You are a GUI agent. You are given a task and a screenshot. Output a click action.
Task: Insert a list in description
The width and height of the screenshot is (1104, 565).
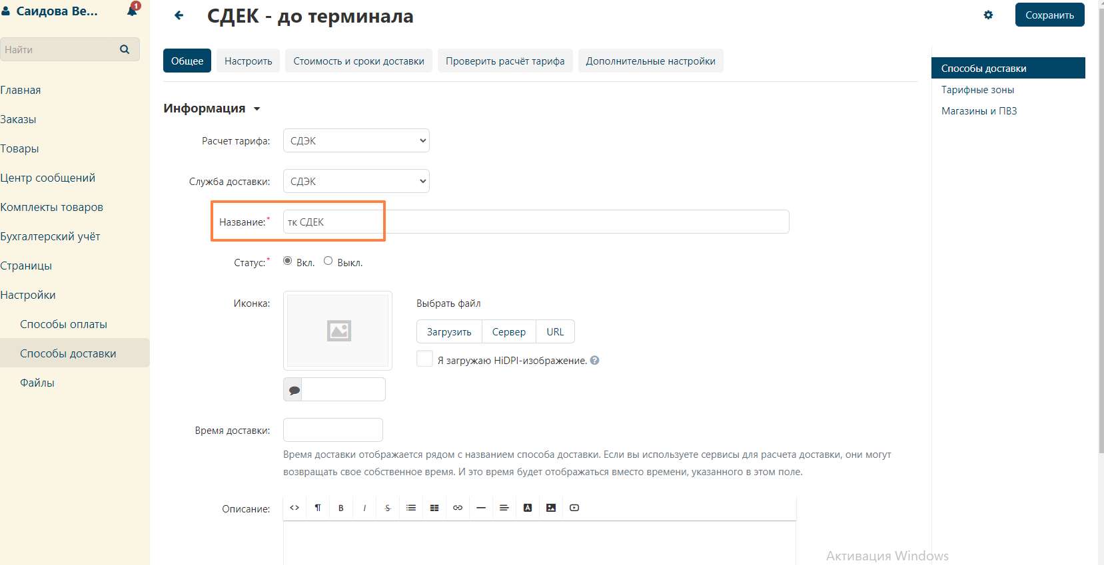pos(411,508)
